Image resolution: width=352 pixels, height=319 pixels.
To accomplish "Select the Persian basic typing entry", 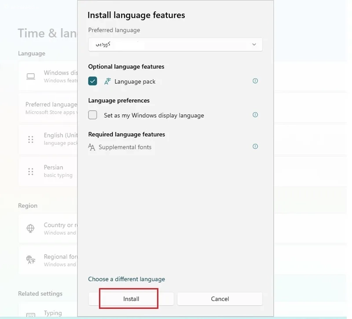I will (48, 171).
